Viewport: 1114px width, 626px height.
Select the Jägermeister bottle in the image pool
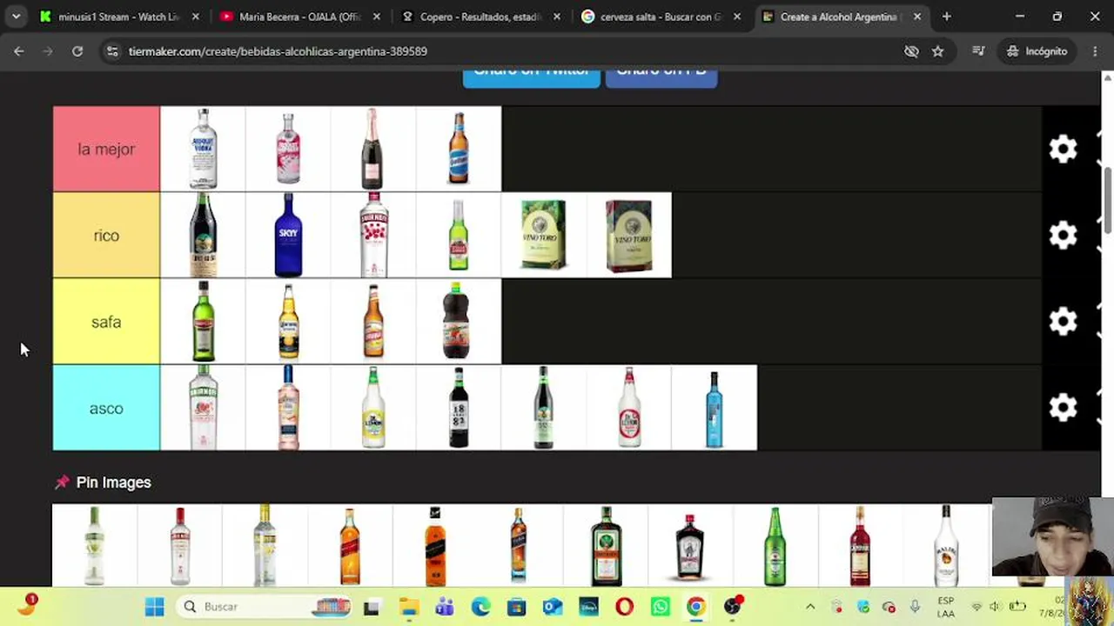tap(606, 546)
